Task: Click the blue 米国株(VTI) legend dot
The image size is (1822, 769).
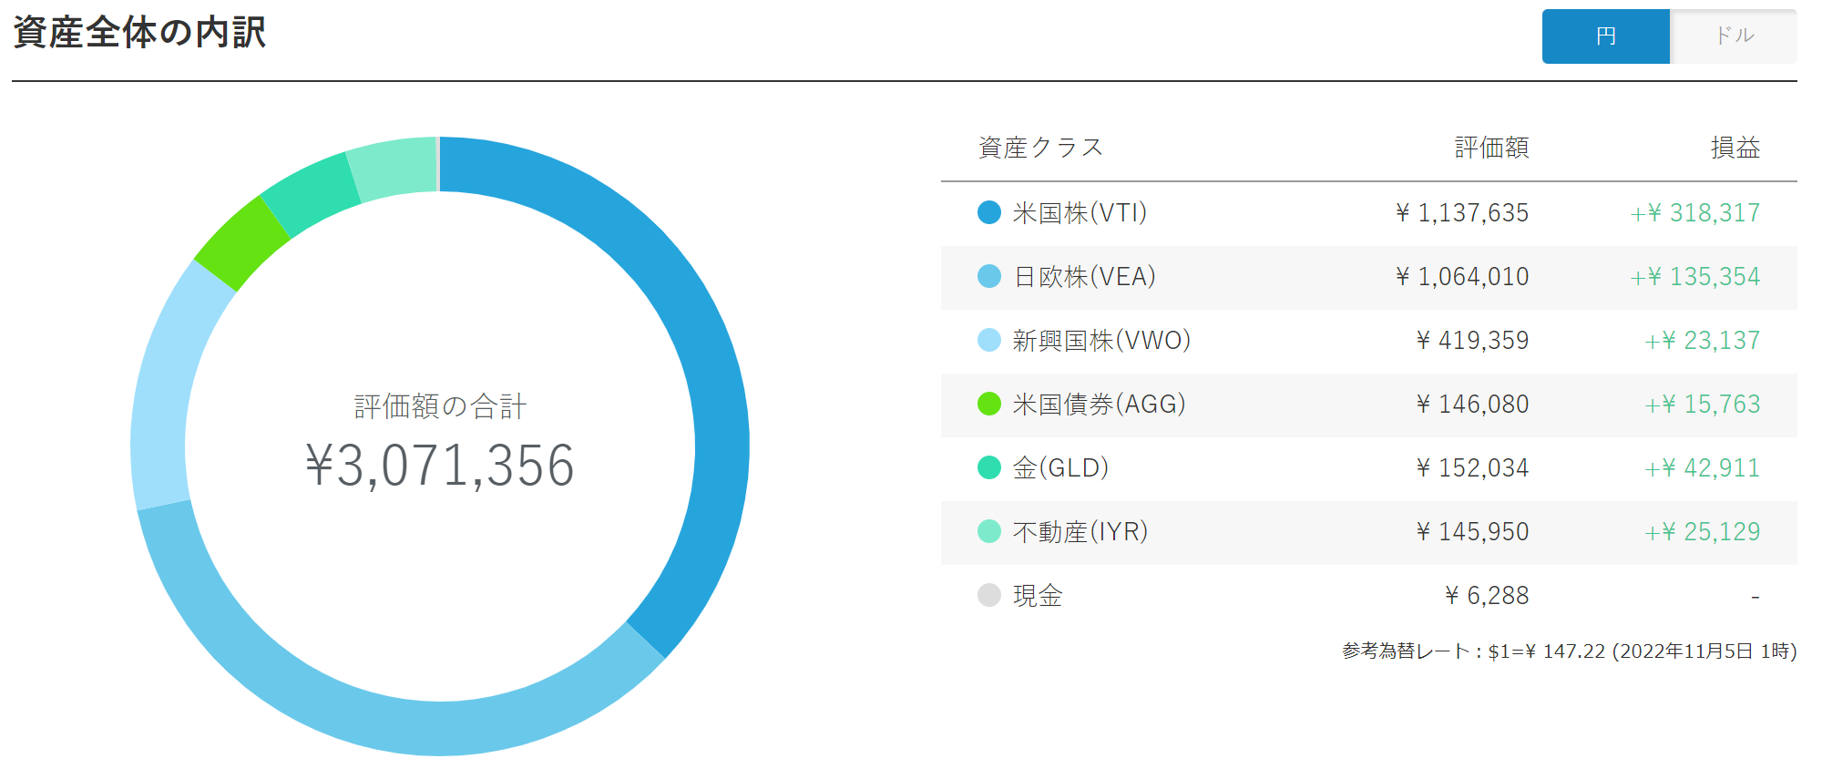Action: [x=988, y=212]
